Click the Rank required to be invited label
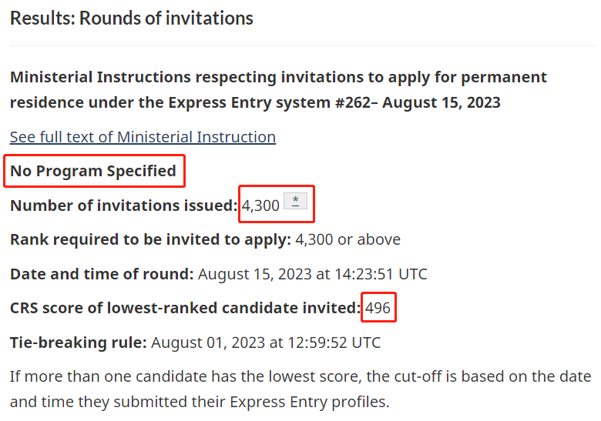Screen dimensions: 601x421 150,239
